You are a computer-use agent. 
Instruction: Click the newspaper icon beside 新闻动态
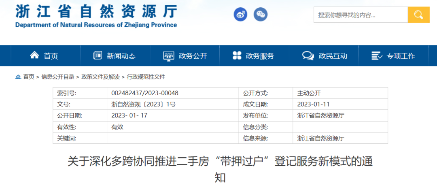[98, 56]
